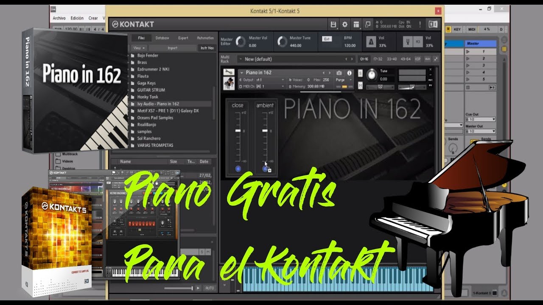Click the Import button in the browser

(172, 48)
